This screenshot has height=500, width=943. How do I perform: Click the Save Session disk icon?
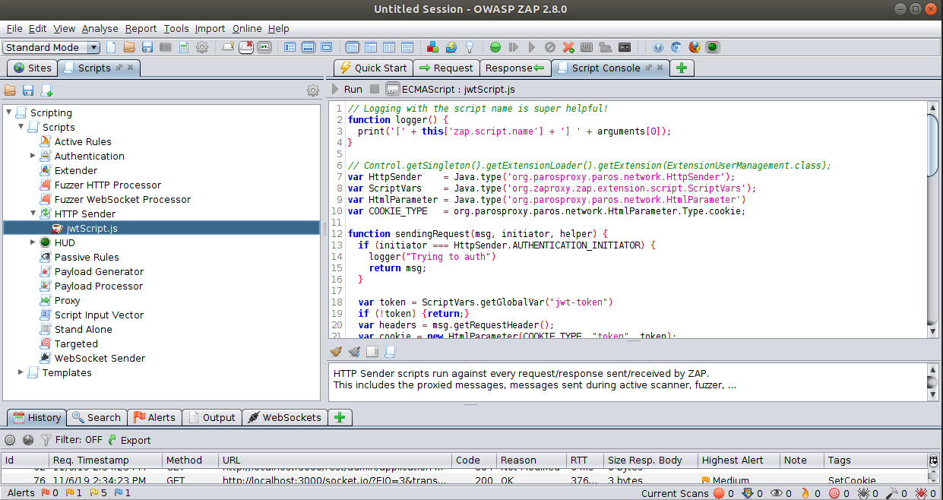(147, 47)
